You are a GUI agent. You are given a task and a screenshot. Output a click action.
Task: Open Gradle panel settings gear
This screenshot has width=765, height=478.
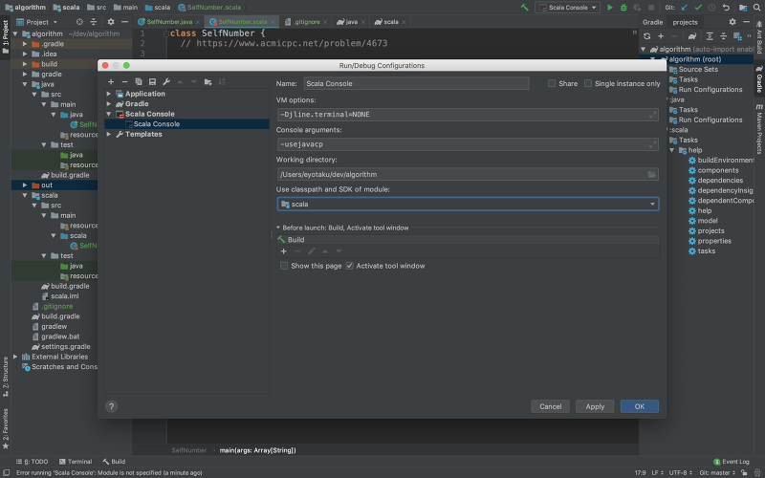(x=732, y=22)
